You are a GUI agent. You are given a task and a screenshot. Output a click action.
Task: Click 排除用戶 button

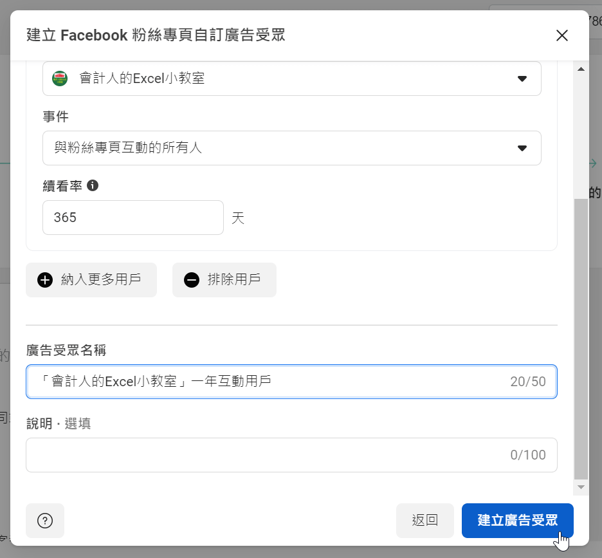[x=224, y=280]
